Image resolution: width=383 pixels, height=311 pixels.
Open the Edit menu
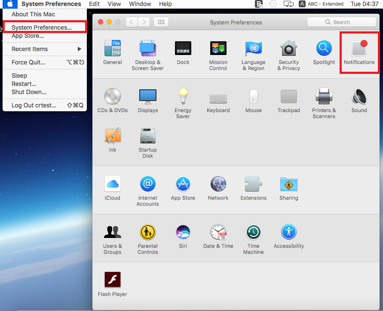click(94, 4)
